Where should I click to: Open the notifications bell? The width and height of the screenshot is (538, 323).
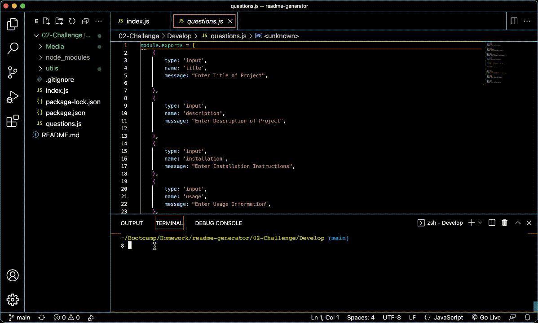coord(527,318)
